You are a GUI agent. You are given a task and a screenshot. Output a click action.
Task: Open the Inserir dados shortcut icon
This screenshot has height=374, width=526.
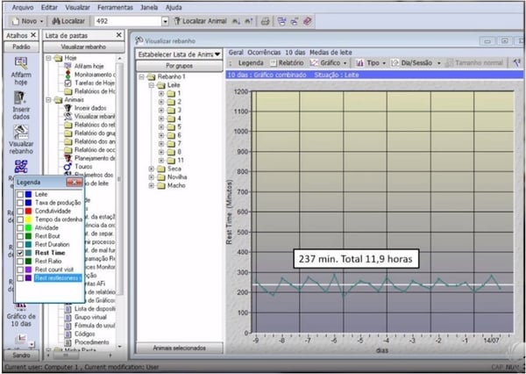pos(21,97)
